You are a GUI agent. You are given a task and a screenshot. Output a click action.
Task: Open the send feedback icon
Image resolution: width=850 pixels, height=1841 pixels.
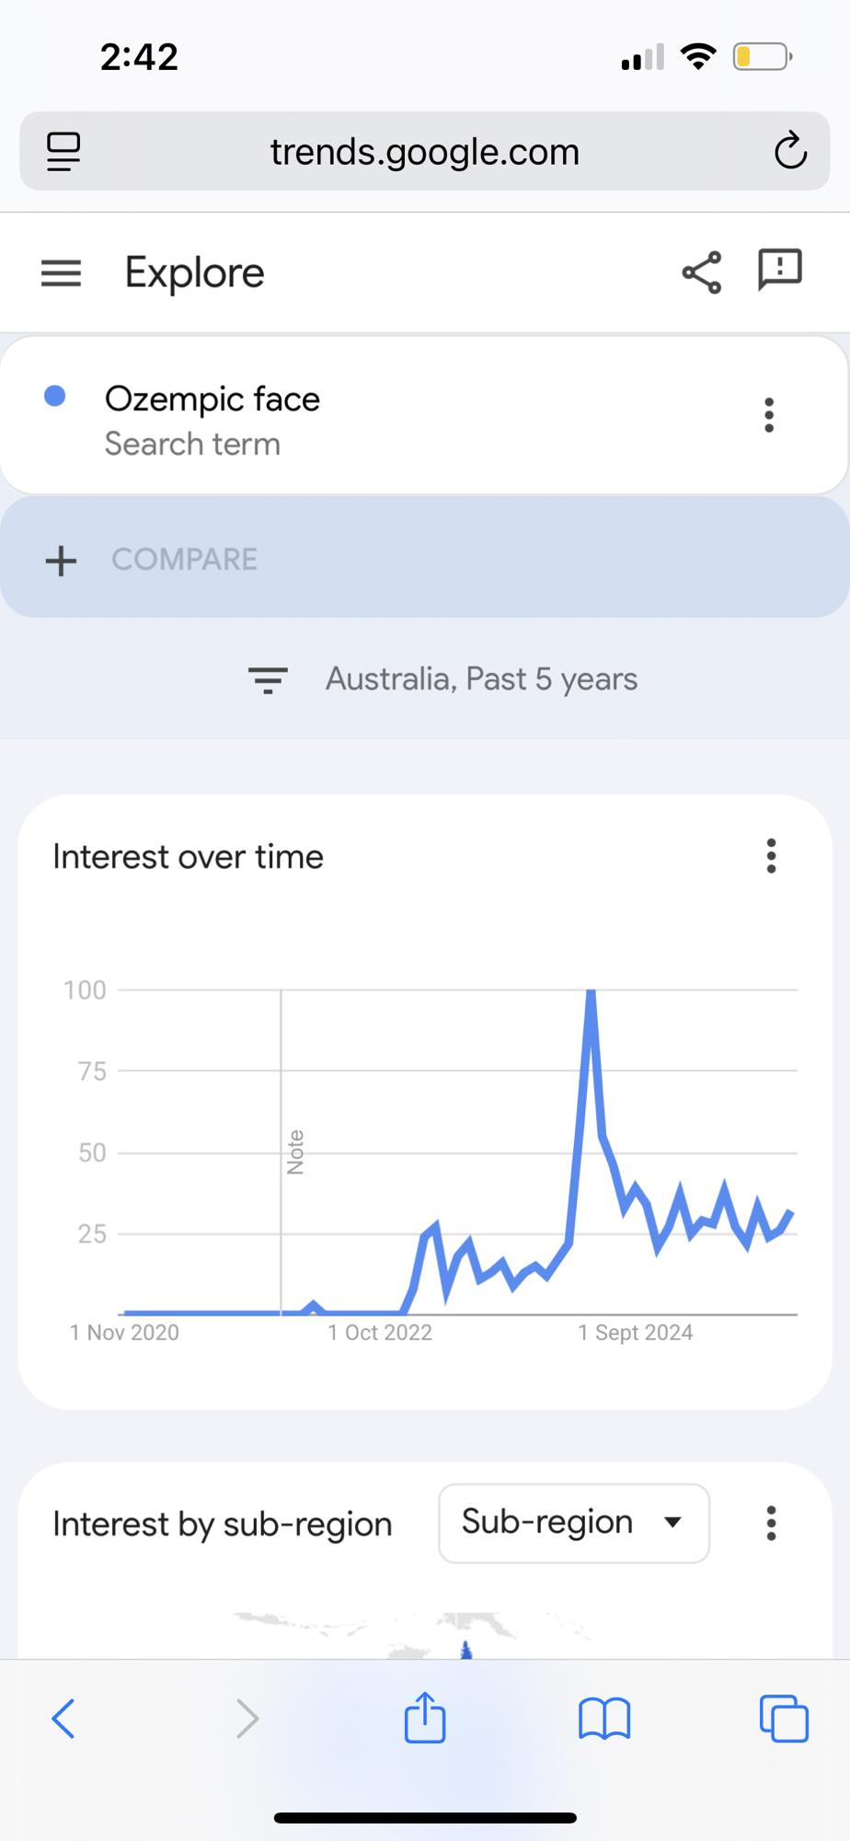click(x=779, y=271)
